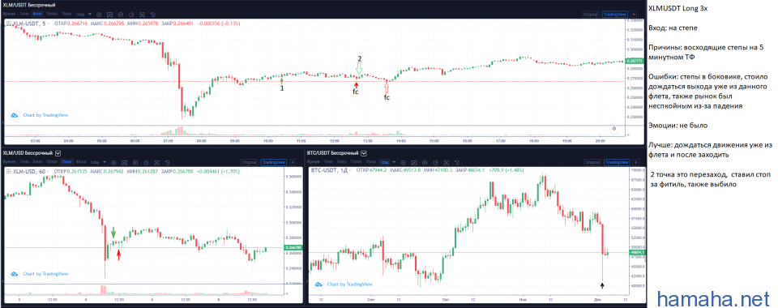Open Chart by TradingView link on XLM/USDT chart
This screenshot has width=778, height=308.
click(39, 115)
